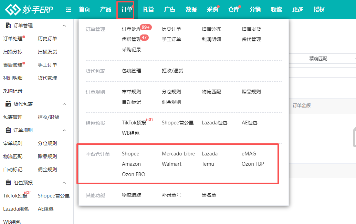Click the 订单管理 sidebar section icon
Image resolution: width=356 pixels, height=224 pixels.
point(8,26)
